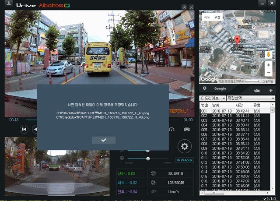
Task: Click the 상하 G-sensor value
Action: 126,173
